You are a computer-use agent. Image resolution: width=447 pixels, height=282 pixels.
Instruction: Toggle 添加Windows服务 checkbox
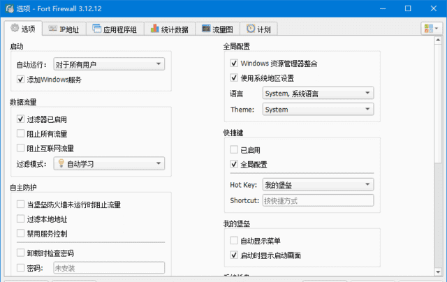click(20, 79)
